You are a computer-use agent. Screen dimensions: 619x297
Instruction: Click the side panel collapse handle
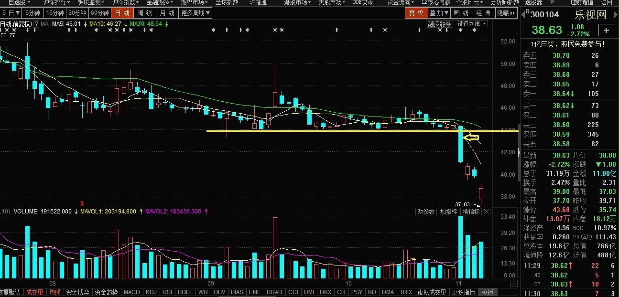click(519, 153)
